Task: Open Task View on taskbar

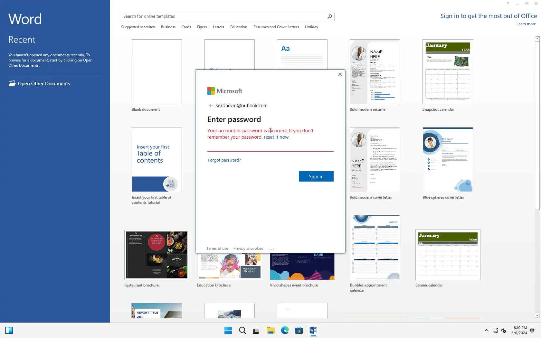Action: click(x=256, y=330)
